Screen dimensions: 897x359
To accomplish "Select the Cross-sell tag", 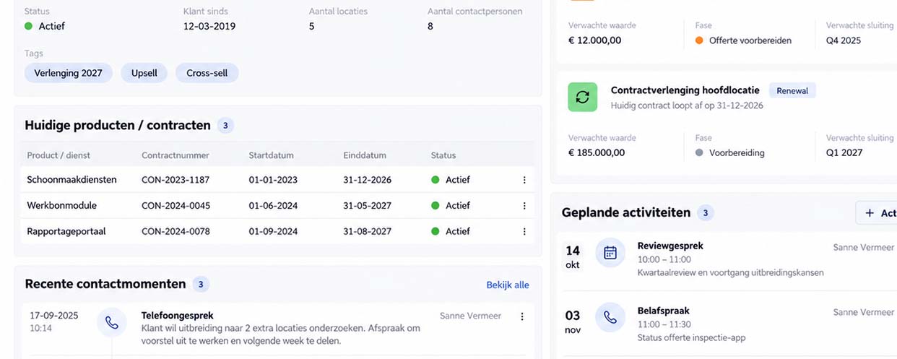I will 207,73.
